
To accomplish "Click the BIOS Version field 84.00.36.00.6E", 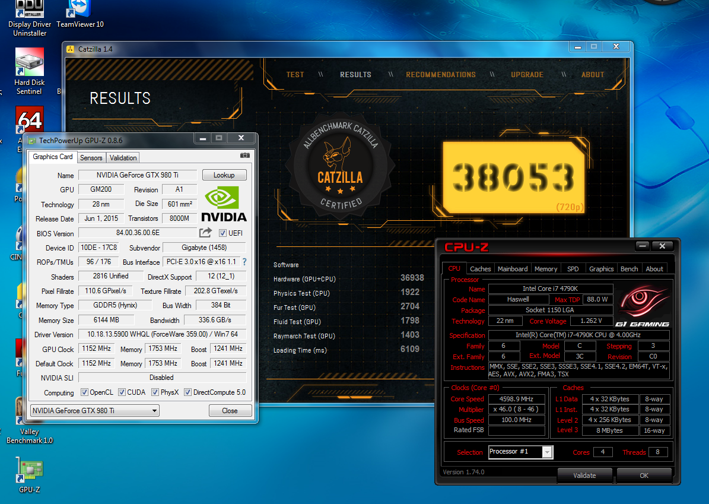I will [138, 233].
